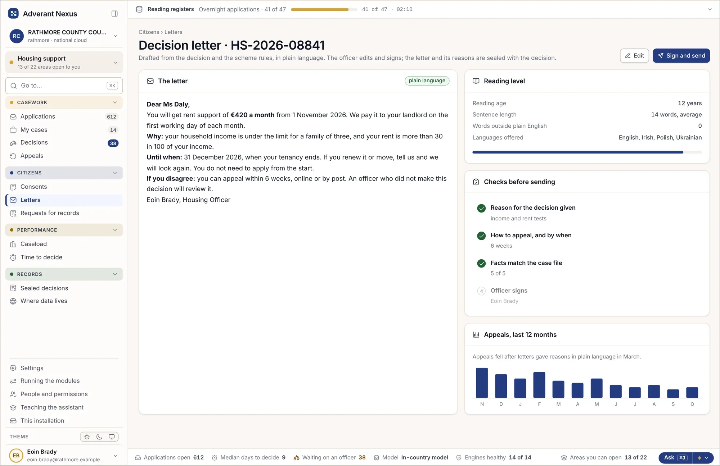Open Appeals section
Image resolution: width=720 pixels, height=466 pixels.
pos(64,156)
